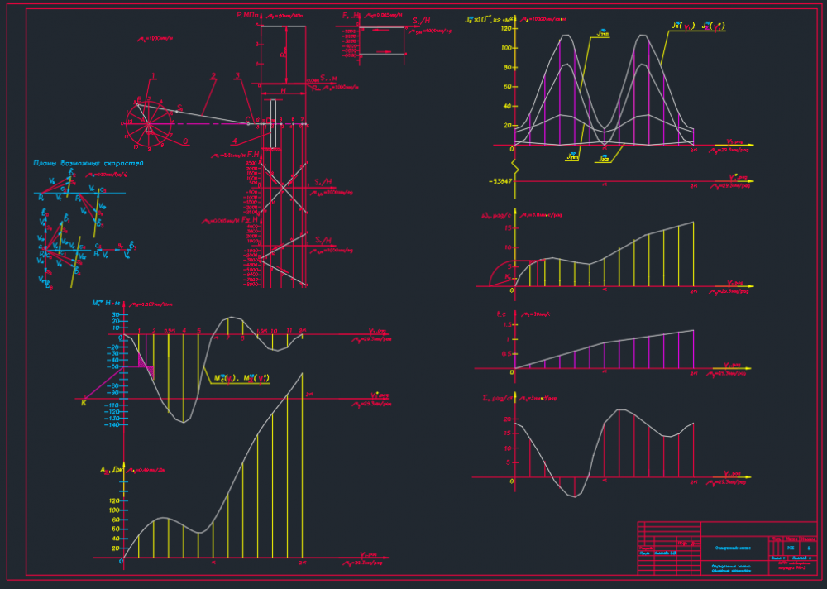Click crank pivot point A in mechanism
The image size is (827, 589).
click(x=149, y=125)
